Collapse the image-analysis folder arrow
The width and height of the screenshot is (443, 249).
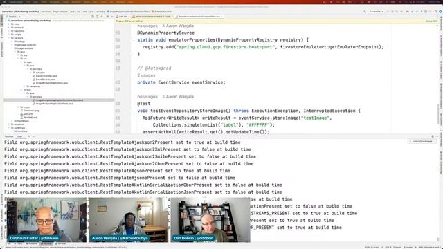12,48
